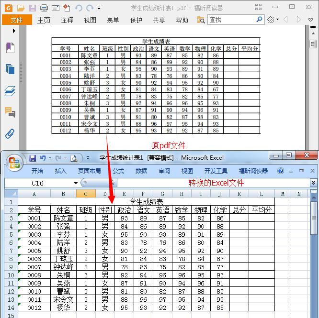The height and width of the screenshot is (318, 319).
Task: Open the 视图 tab in Foxit Reader
Action: [90, 20]
